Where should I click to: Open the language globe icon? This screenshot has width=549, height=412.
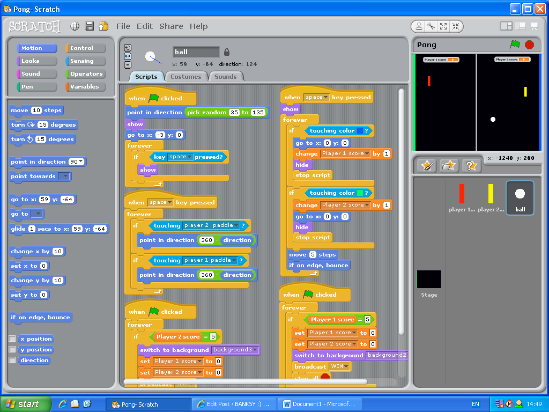tap(75, 26)
